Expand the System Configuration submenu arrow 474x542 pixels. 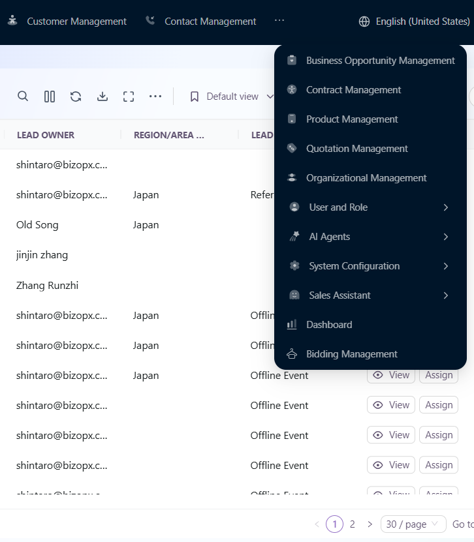(446, 266)
